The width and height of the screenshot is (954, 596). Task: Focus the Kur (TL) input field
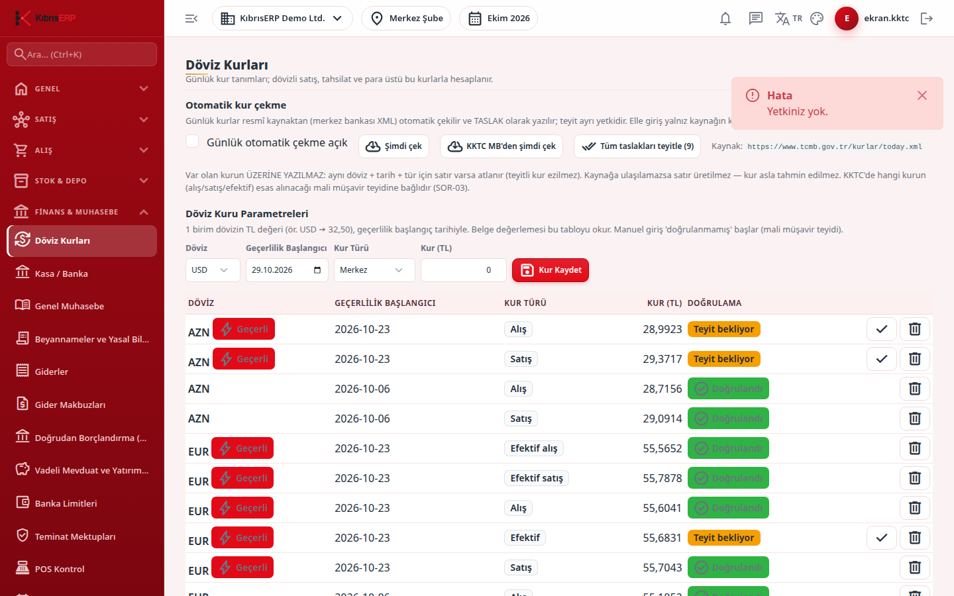click(x=464, y=270)
